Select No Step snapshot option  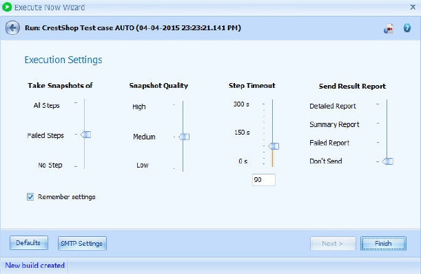point(50,165)
